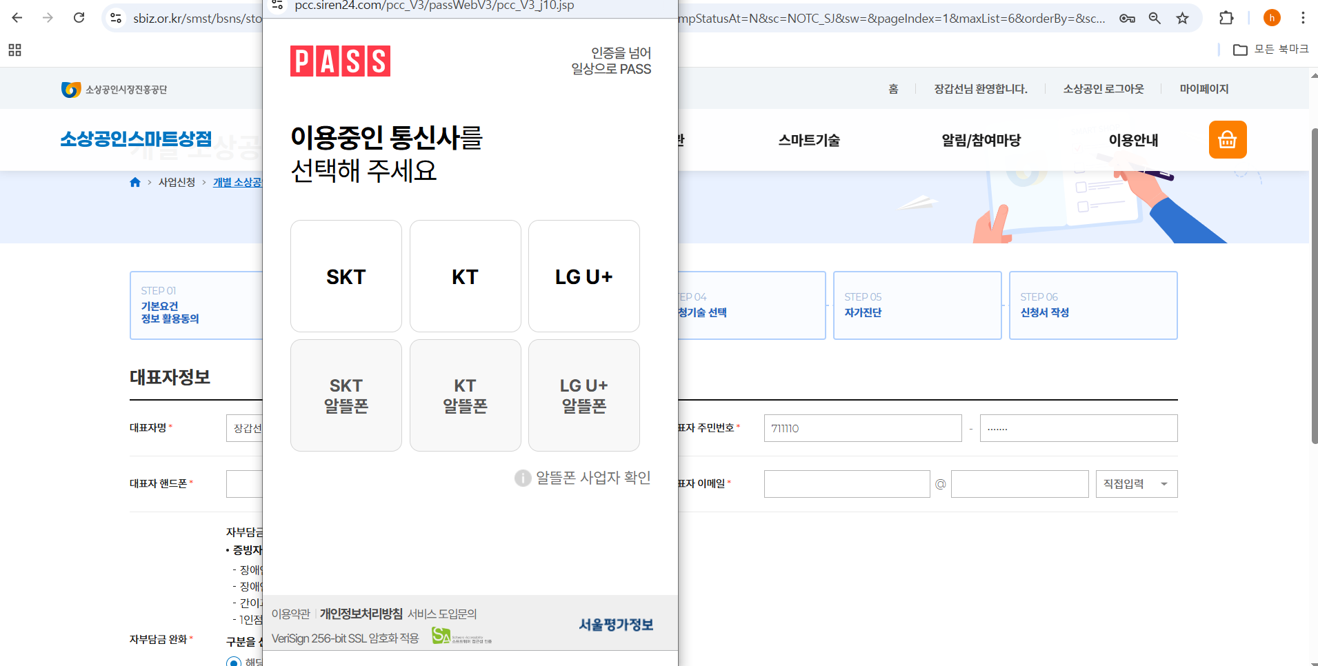Click the 소상공인시장진흥공단 logo
The width and height of the screenshot is (1318, 666).
[114, 90]
